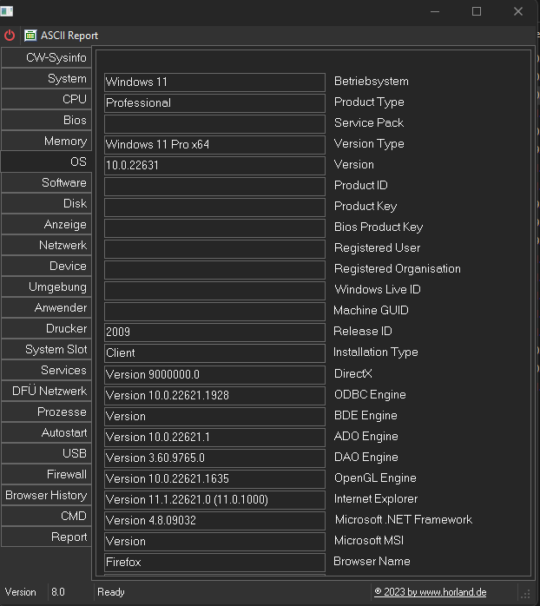This screenshot has height=606, width=540.
Task: Select the Version Type field value
Action: 214,144
